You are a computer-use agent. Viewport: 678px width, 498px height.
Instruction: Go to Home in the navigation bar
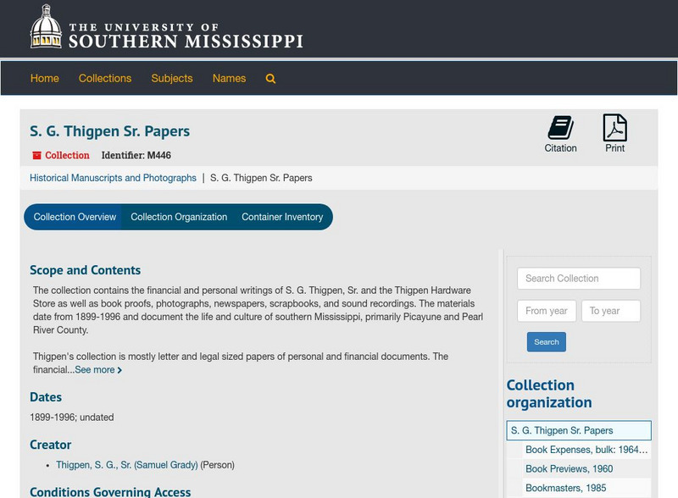[45, 78]
